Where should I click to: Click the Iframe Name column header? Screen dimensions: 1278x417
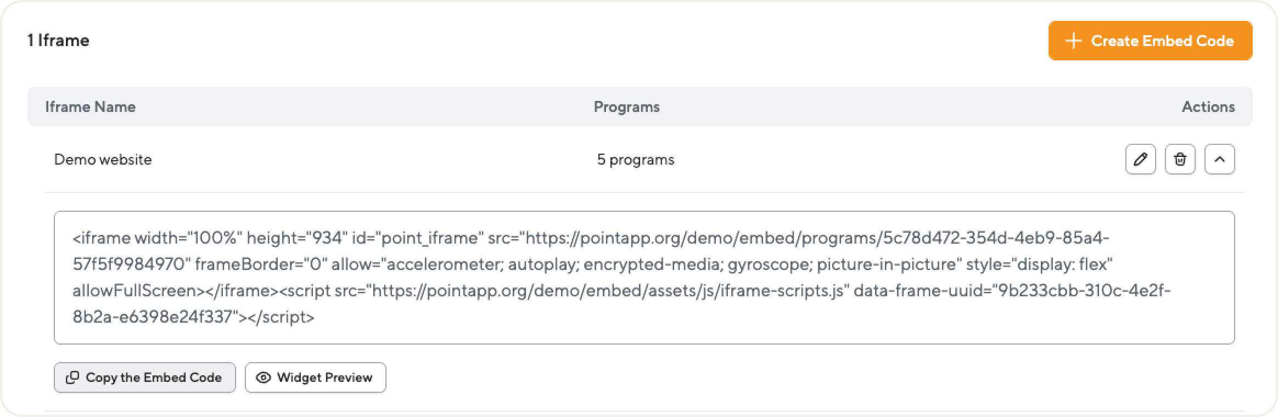click(90, 106)
